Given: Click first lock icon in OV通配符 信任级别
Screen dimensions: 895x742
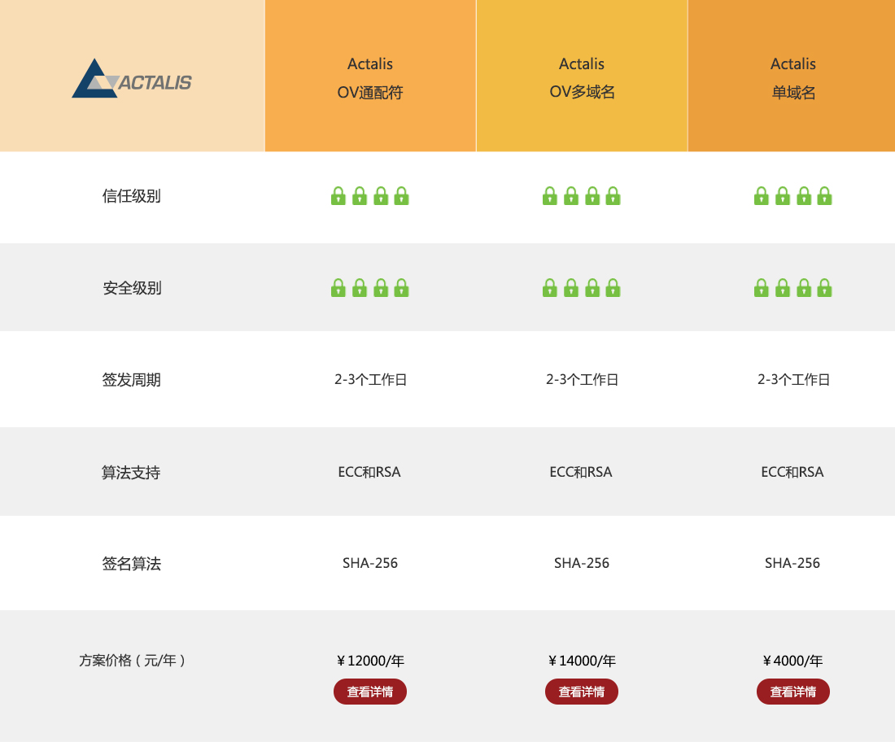Looking at the screenshot, I should pyautogui.click(x=338, y=196).
